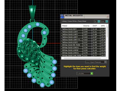
Task: Select the White Gold:9K PdW row
Action: 83,45
